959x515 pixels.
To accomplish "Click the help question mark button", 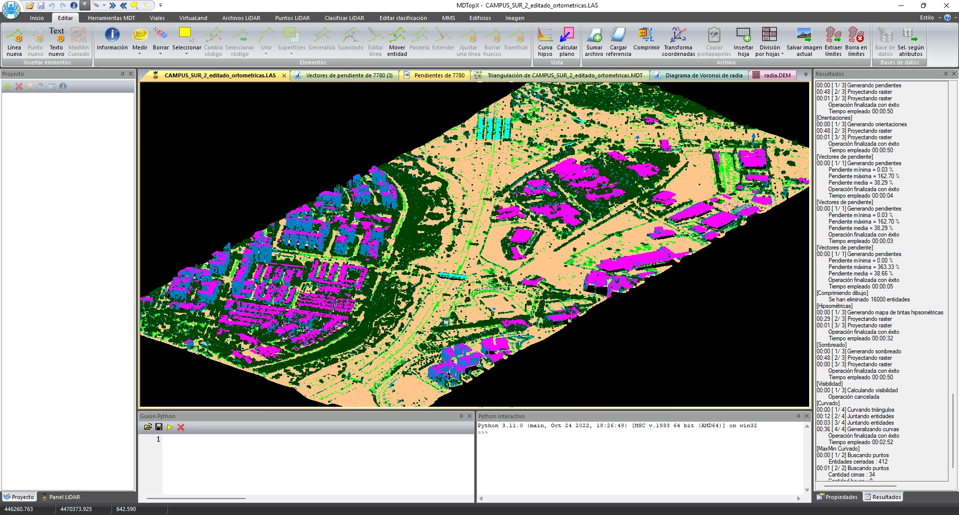I will 947,17.
